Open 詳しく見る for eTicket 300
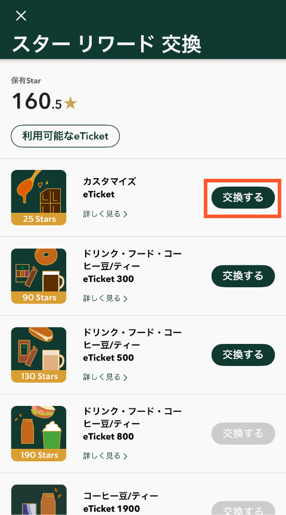The width and height of the screenshot is (286, 515). [105, 298]
